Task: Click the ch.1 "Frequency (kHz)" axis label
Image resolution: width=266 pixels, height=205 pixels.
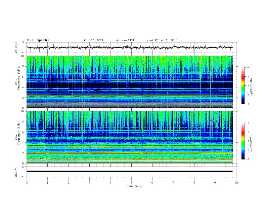Action: coord(19,78)
